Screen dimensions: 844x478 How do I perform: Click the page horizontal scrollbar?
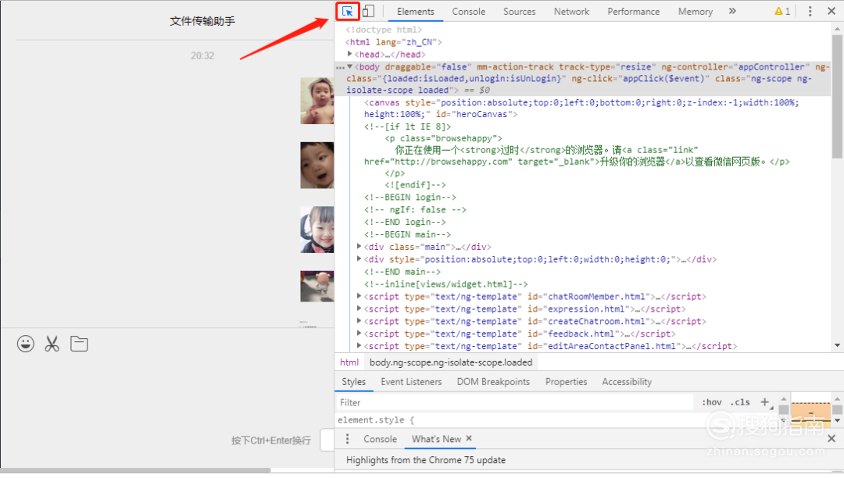click(136, 470)
